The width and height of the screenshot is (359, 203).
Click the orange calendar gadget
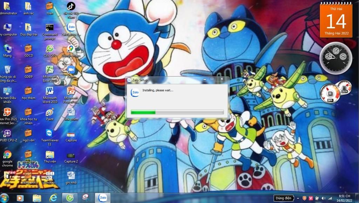coord(336,20)
